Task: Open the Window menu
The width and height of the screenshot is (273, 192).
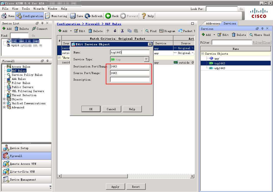Action: click(52, 9)
